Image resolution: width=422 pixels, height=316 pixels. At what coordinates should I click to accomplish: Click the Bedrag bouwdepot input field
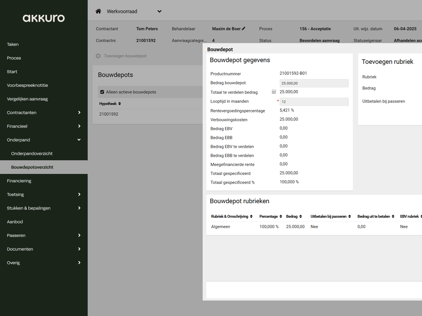pyautogui.click(x=314, y=83)
